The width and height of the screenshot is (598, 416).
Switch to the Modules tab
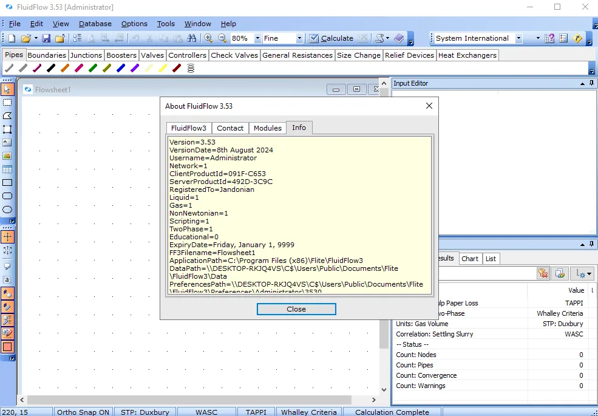[267, 128]
